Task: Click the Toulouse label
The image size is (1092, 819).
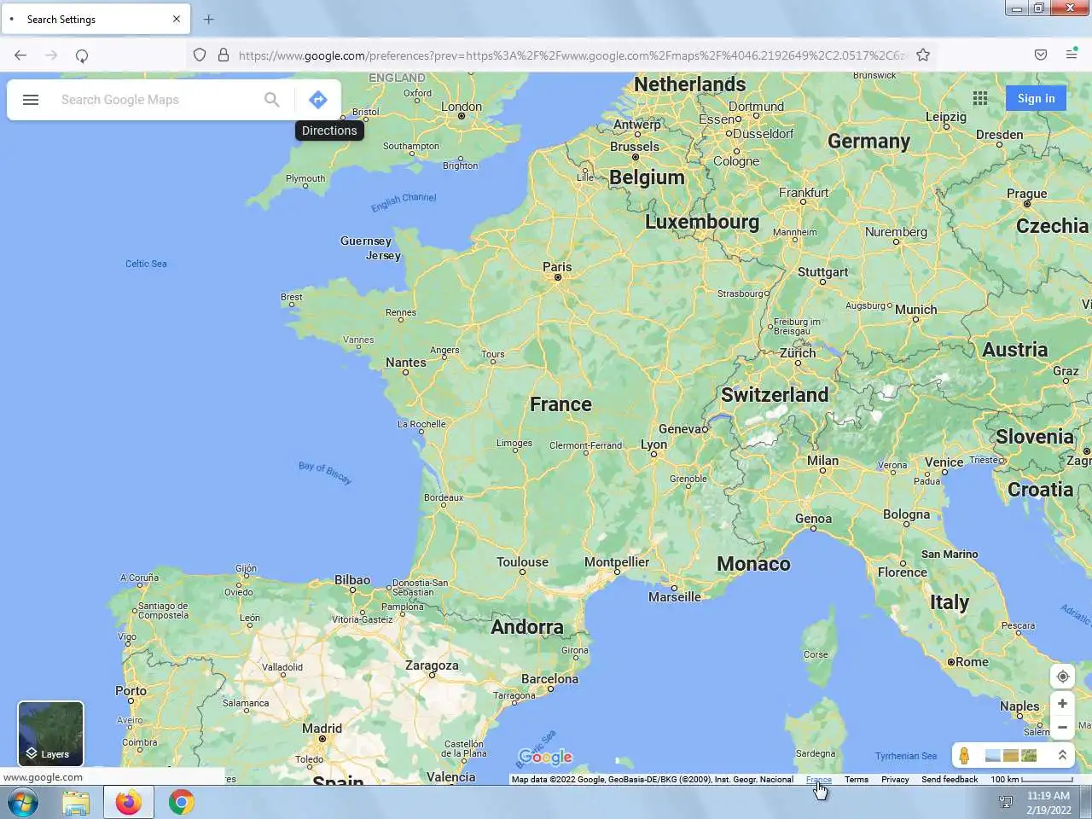Action: [x=522, y=562]
